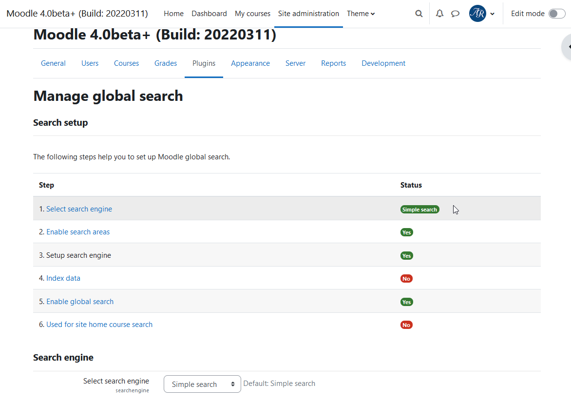
Task: Open the Select search engine link
Action: coord(79,209)
